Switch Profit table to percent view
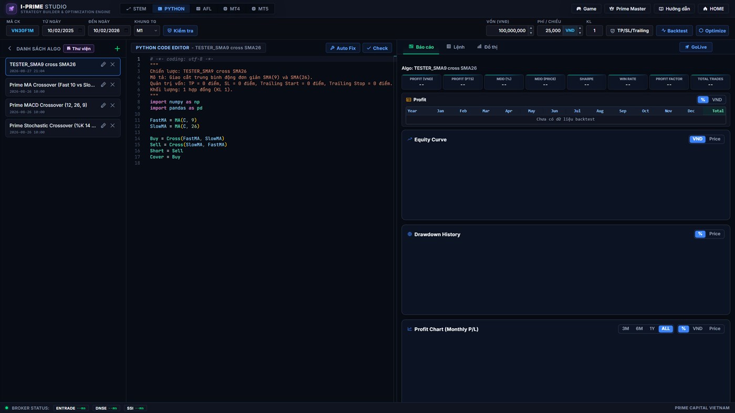Screen dimensions: 735x413 (x=702, y=100)
